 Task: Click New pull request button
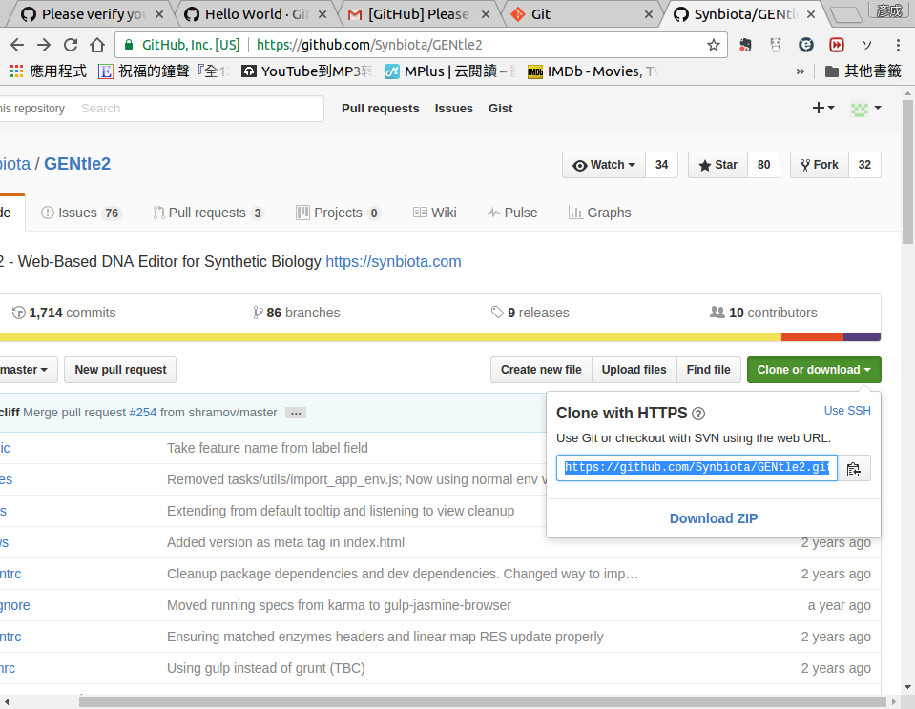[x=120, y=370]
